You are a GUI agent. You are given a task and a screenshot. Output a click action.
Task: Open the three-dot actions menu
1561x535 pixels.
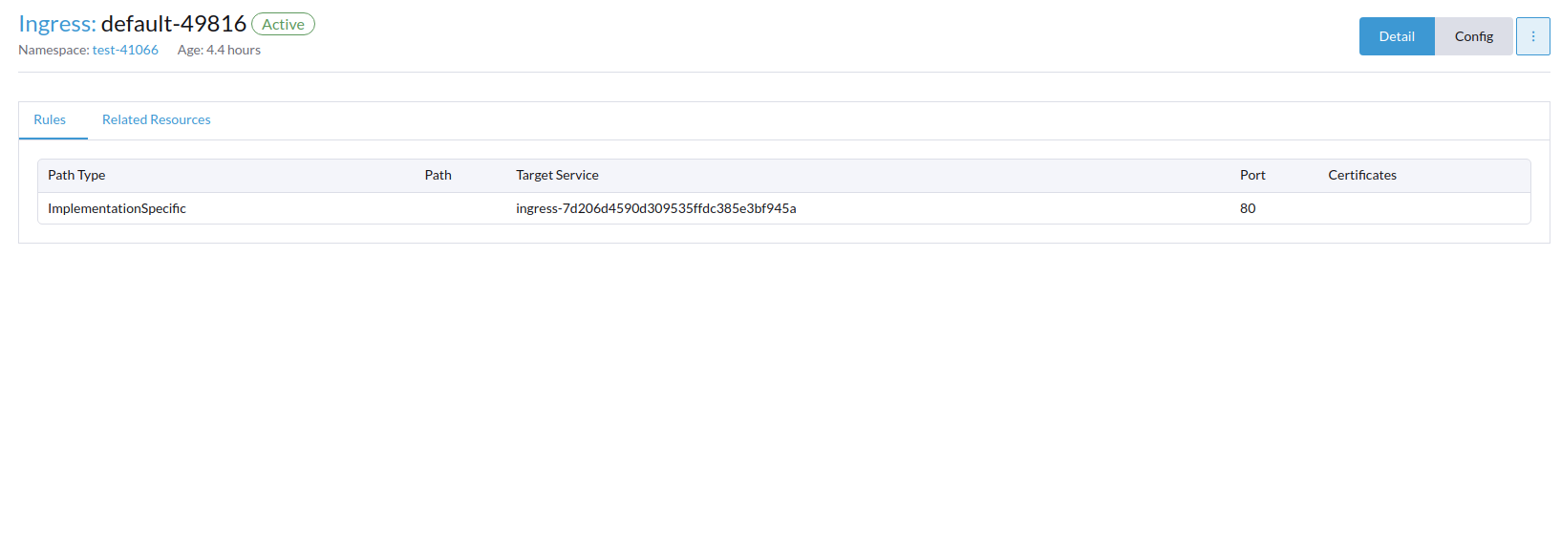pos(1532,36)
